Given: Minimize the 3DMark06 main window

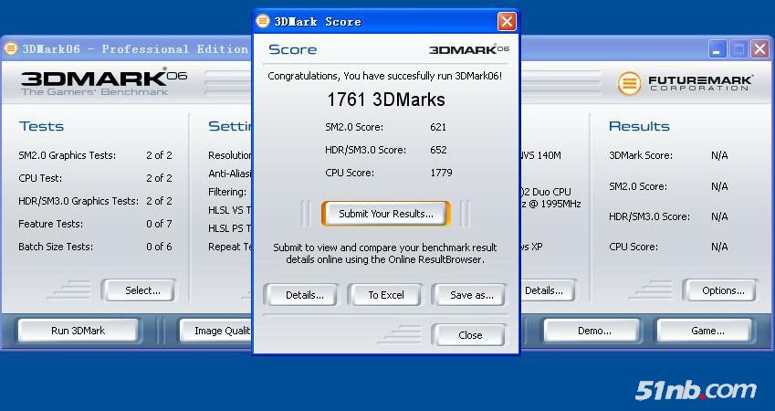Looking at the screenshot, I should (718, 49).
